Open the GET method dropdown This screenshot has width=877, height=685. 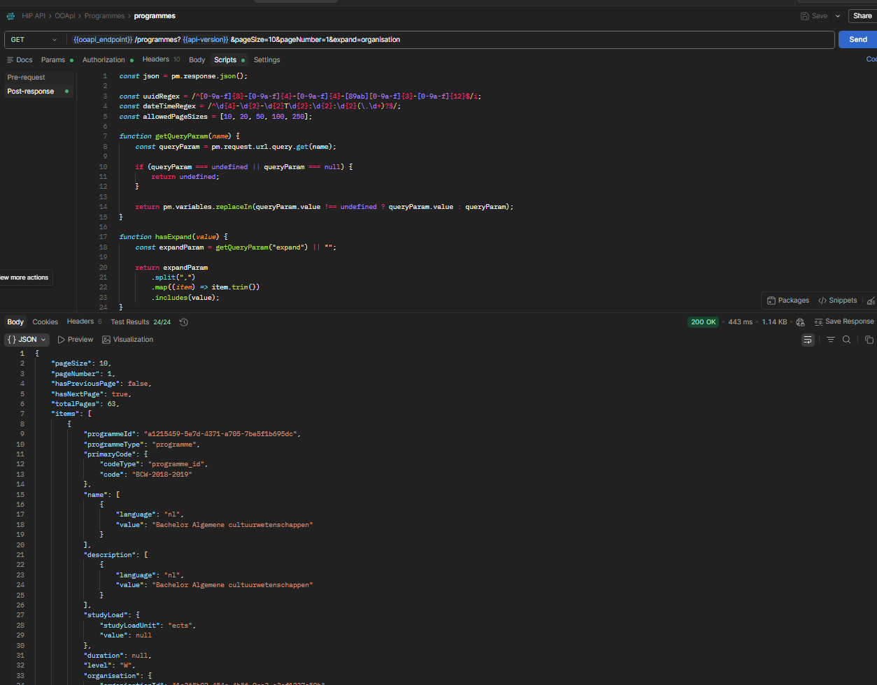35,40
